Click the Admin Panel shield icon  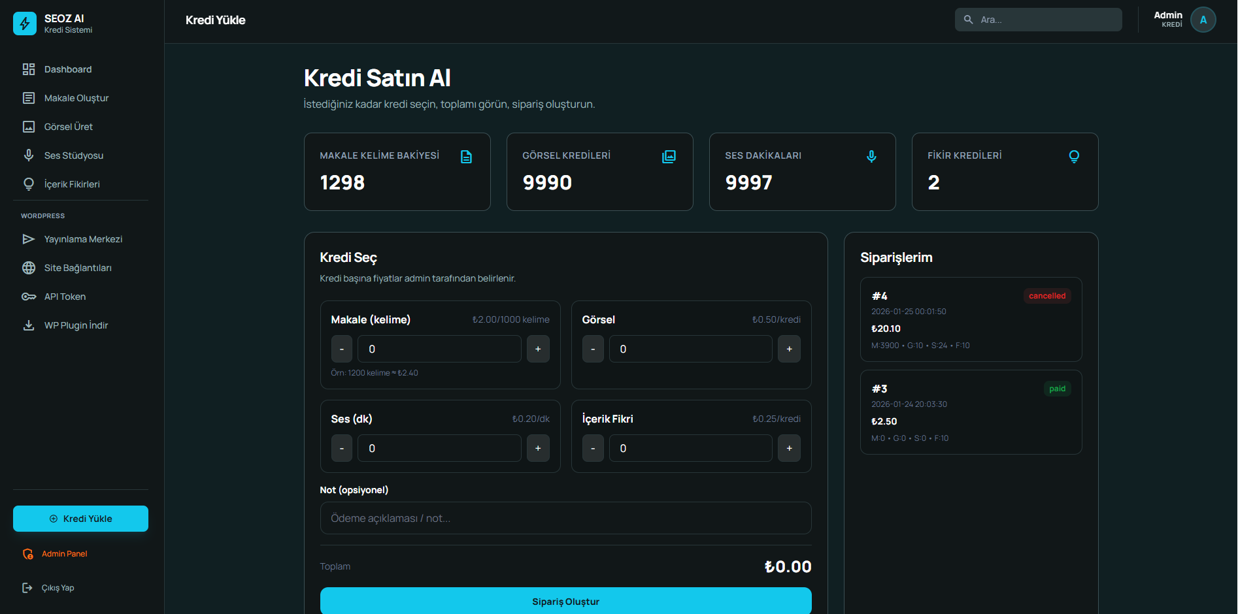pos(27,554)
